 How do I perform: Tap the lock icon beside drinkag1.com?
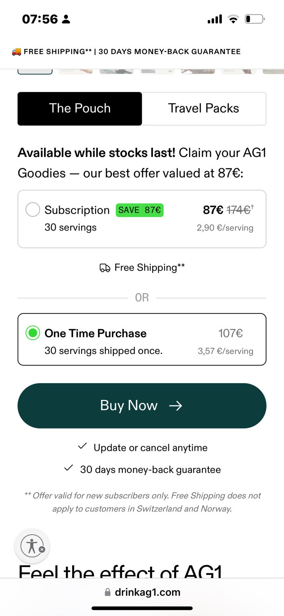(108, 592)
